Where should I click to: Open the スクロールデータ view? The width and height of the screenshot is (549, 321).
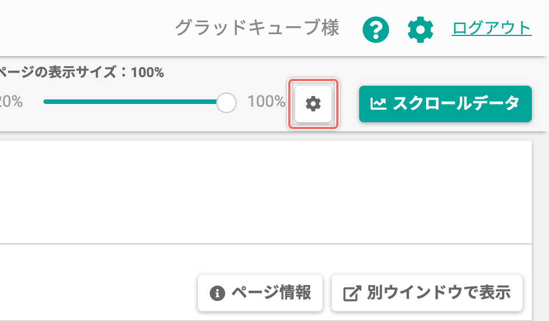[x=445, y=104]
